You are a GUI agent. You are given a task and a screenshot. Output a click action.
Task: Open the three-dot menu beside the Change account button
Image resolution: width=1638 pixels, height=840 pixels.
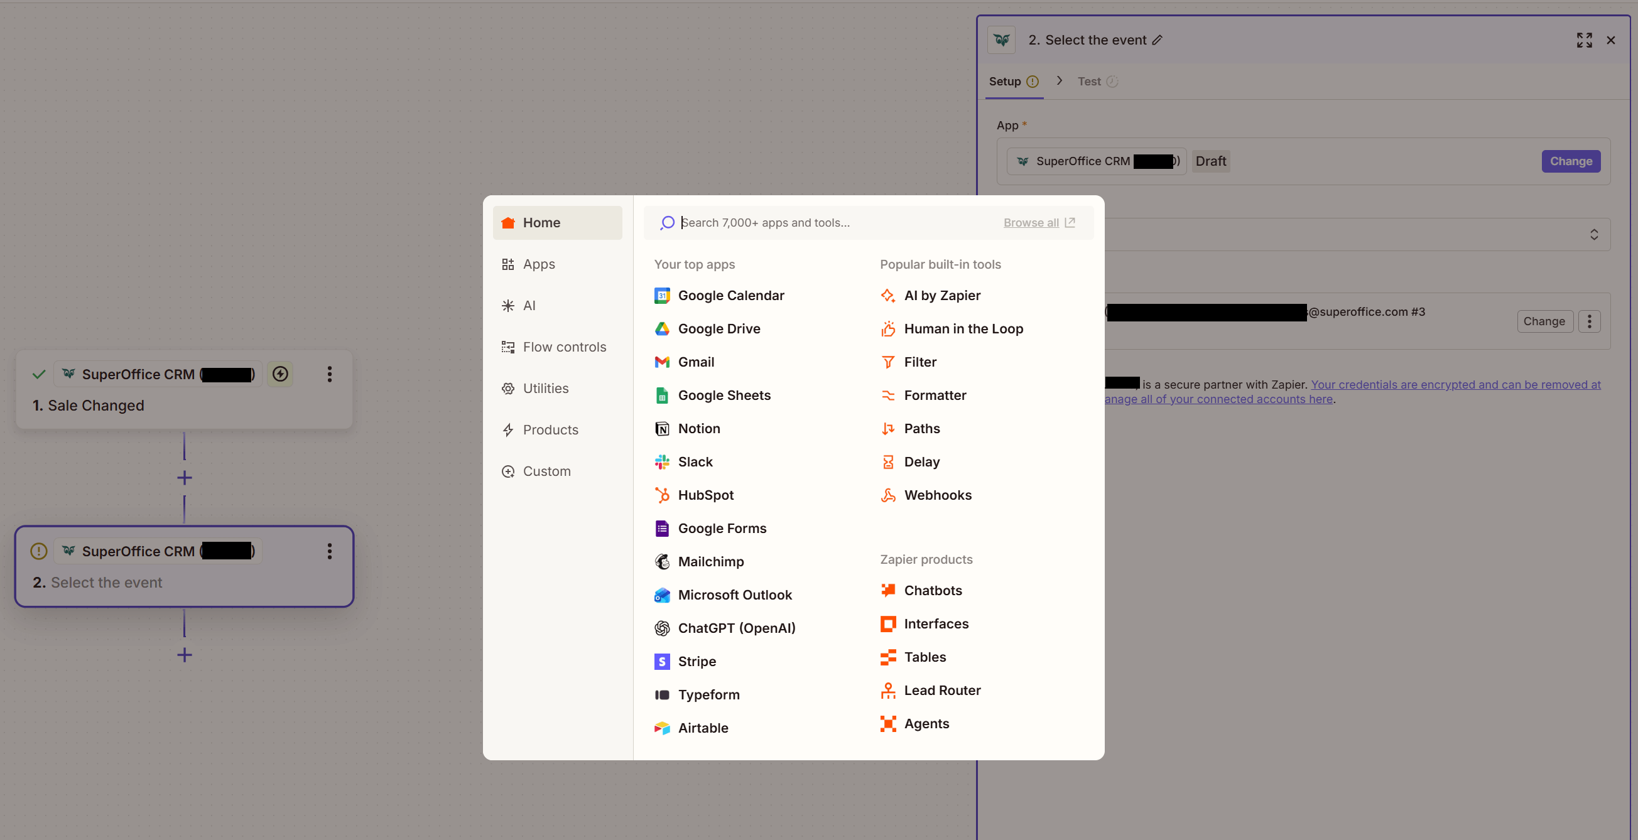pos(1589,321)
